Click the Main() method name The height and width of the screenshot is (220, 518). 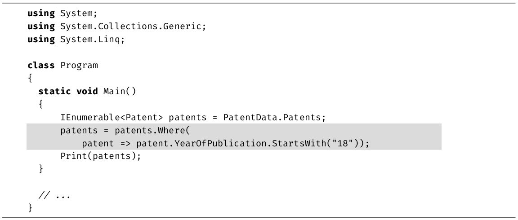pyautogui.click(x=119, y=92)
